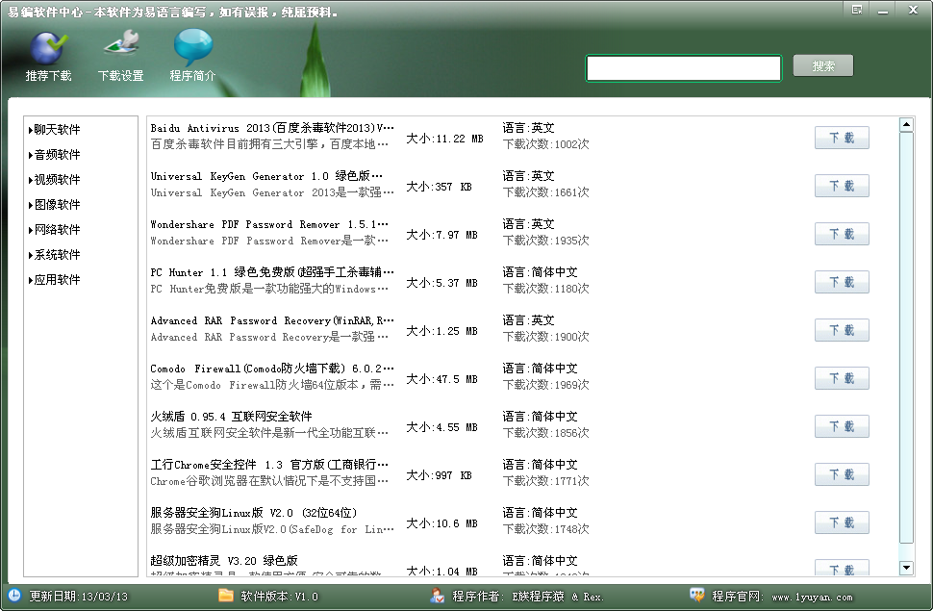Click 下载 for 工行Chrome安全控件 1.3

click(x=842, y=475)
